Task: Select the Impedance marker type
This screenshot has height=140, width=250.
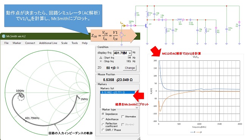Action: (x=103, y=114)
